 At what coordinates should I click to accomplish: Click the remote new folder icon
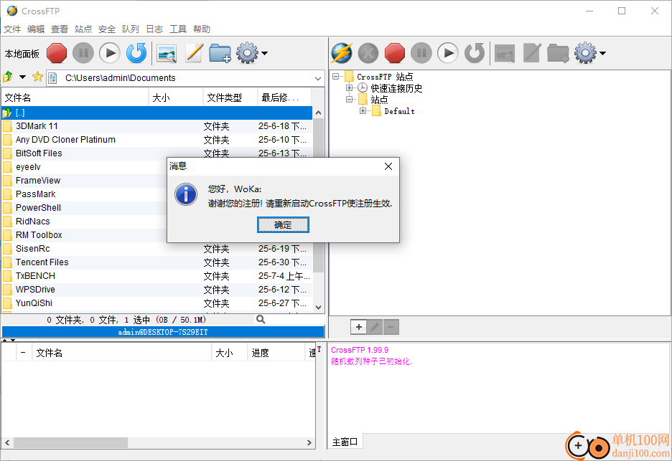tap(558, 54)
